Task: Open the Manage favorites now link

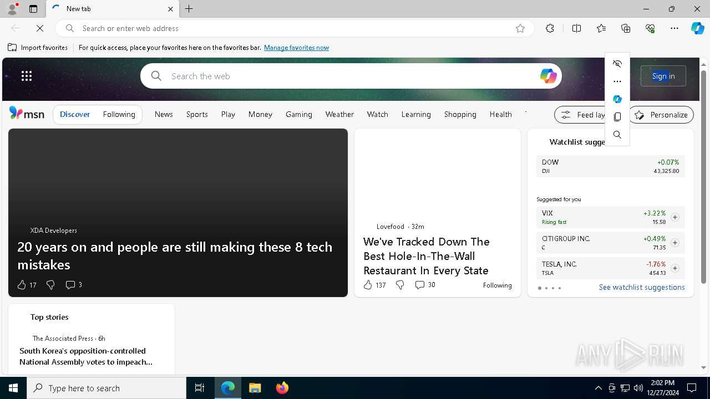Action: pyautogui.click(x=296, y=48)
